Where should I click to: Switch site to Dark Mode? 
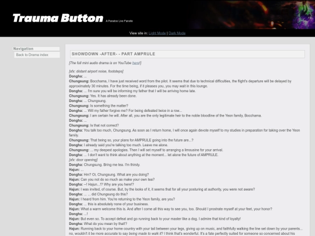177,33
